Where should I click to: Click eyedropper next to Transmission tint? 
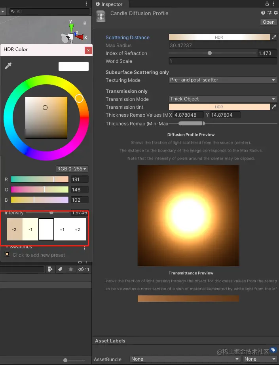tap(274, 107)
